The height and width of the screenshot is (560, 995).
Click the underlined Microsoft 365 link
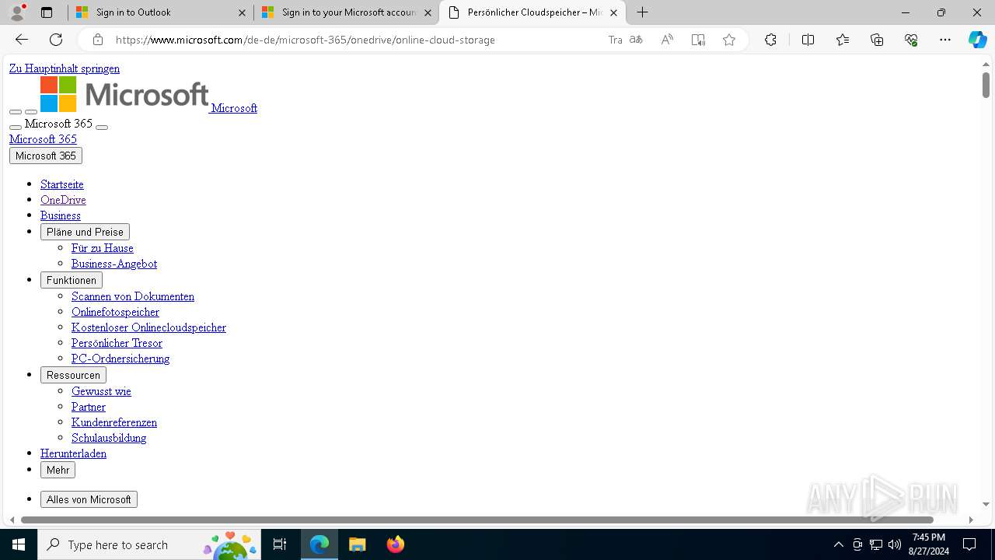[x=43, y=139]
